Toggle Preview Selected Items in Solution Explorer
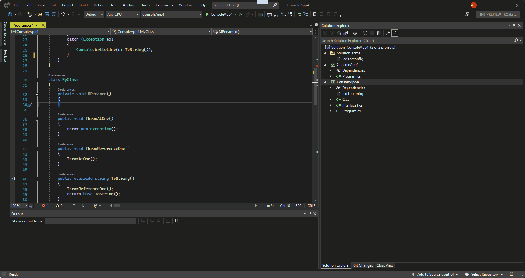The width and height of the screenshot is (525, 278). tap(395, 33)
